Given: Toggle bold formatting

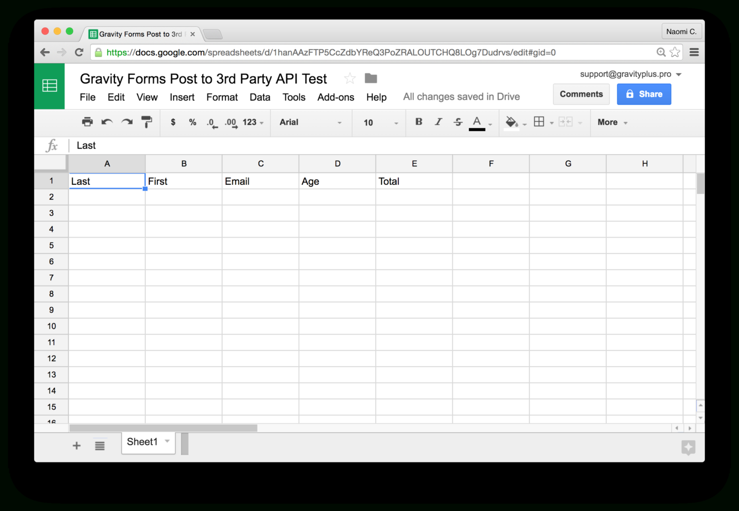Looking at the screenshot, I should tap(418, 122).
